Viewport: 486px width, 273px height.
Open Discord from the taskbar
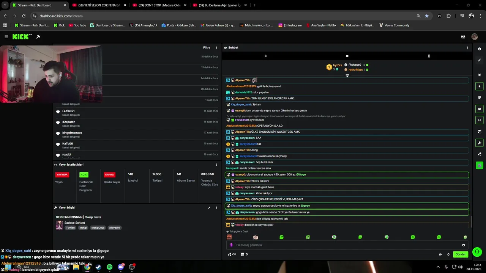coord(121,267)
